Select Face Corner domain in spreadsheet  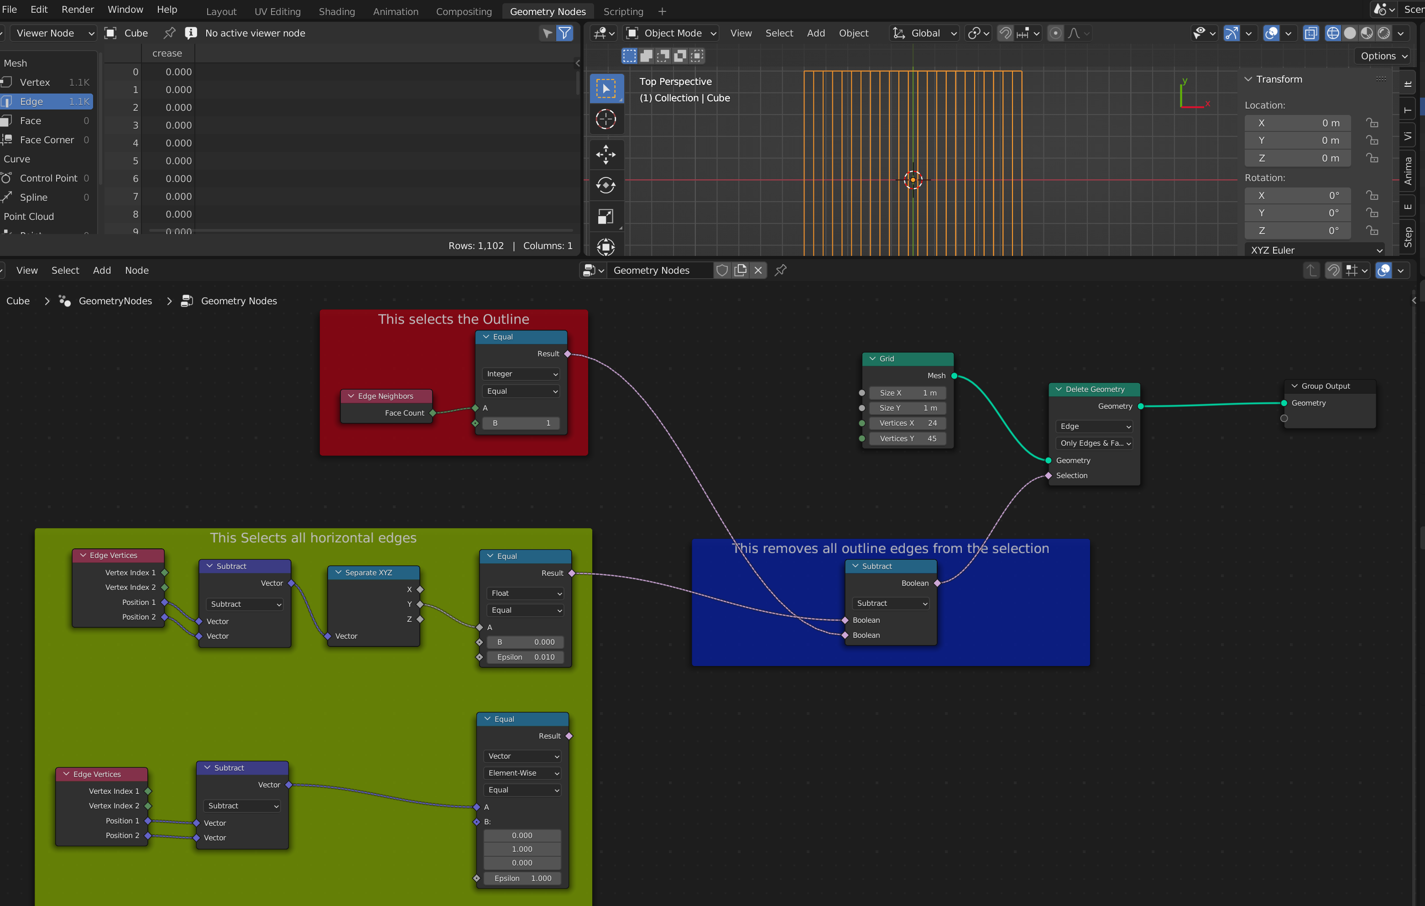pyautogui.click(x=47, y=140)
